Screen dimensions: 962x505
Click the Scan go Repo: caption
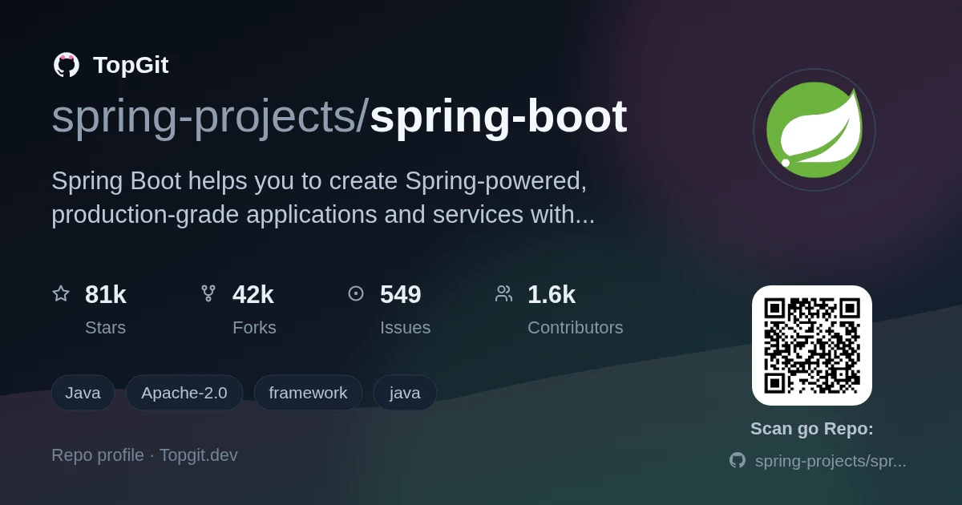tap(812, 429)
